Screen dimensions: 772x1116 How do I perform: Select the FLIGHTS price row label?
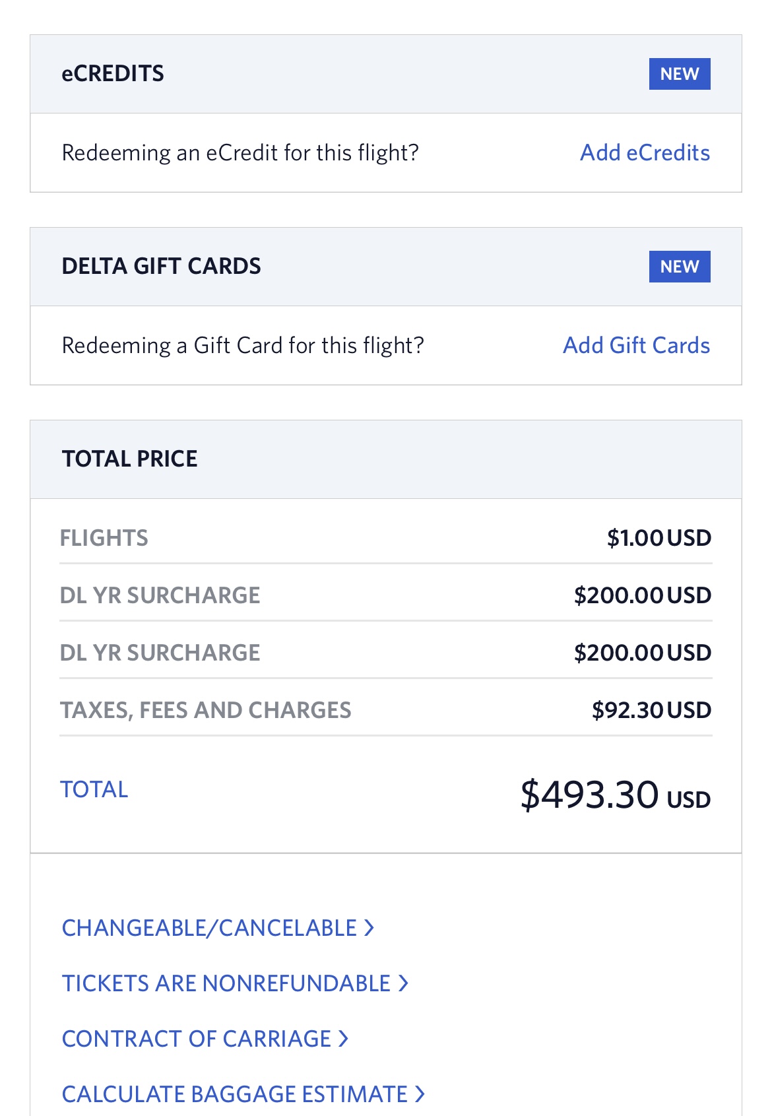[104, 538]
